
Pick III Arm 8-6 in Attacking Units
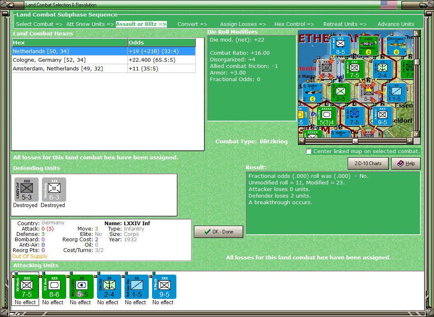(54, 287)
